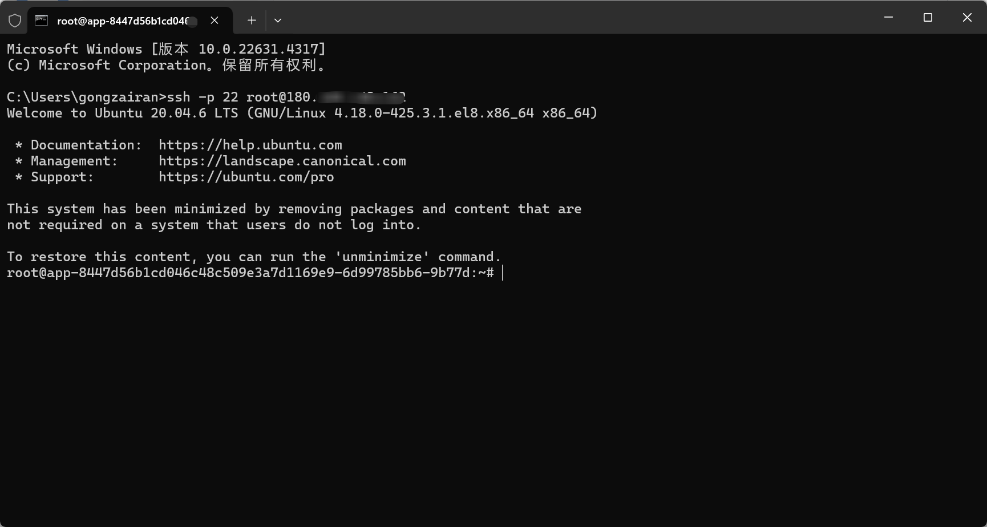Image resolution: width=987 pixels, height=527 pixels.
Task: Click the cursor after the root prompt
Action: coord(503,273)
